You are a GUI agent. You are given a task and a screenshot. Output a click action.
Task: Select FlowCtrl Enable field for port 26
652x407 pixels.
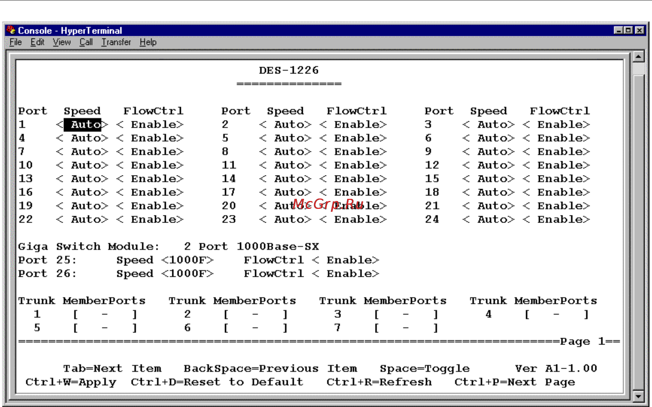pos(346,273)
